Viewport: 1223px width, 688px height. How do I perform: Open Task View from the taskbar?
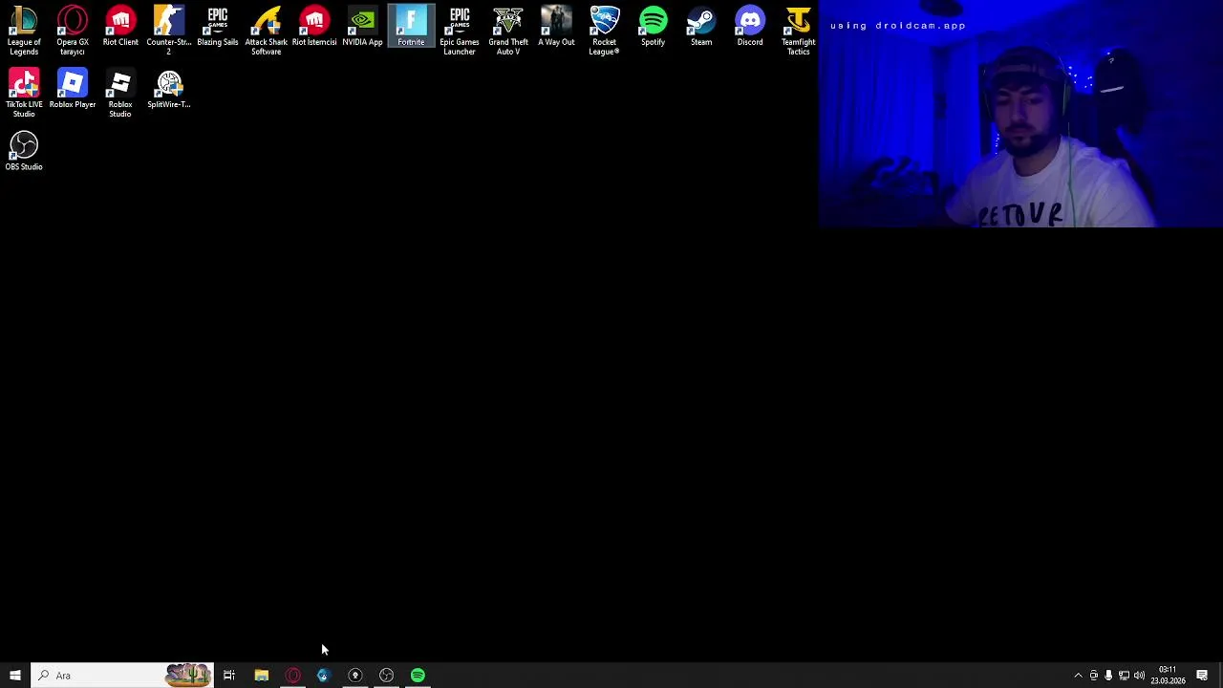(x=229, y=676)
